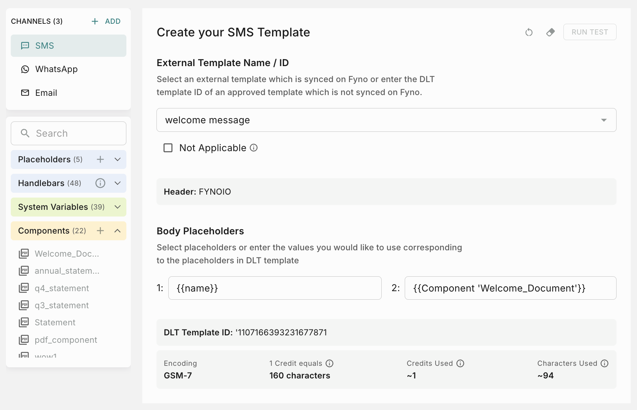Click the Characters Used info icon

(605, 363)
